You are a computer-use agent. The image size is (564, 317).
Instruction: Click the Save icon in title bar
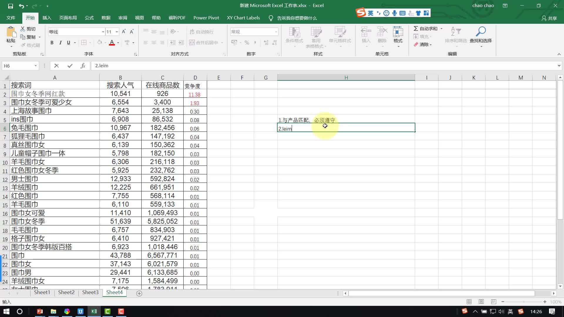pyautogui.click(x=10, y=6)
